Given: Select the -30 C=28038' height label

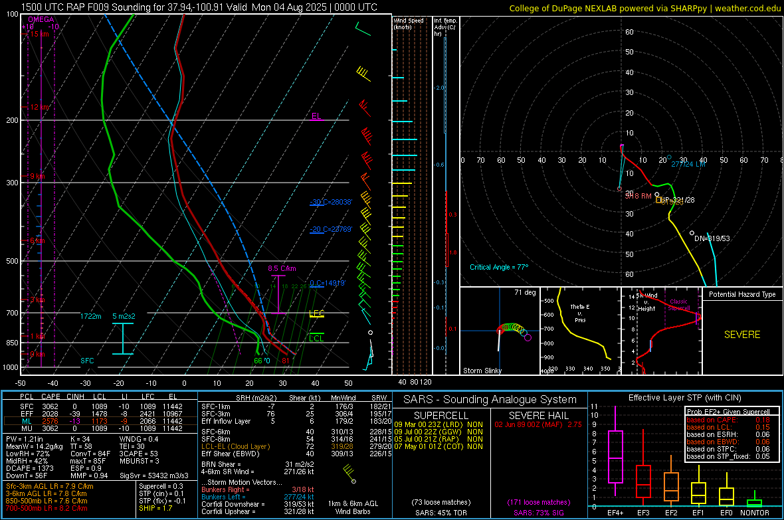Looking at the screenshot, I should tap(331, 202).
